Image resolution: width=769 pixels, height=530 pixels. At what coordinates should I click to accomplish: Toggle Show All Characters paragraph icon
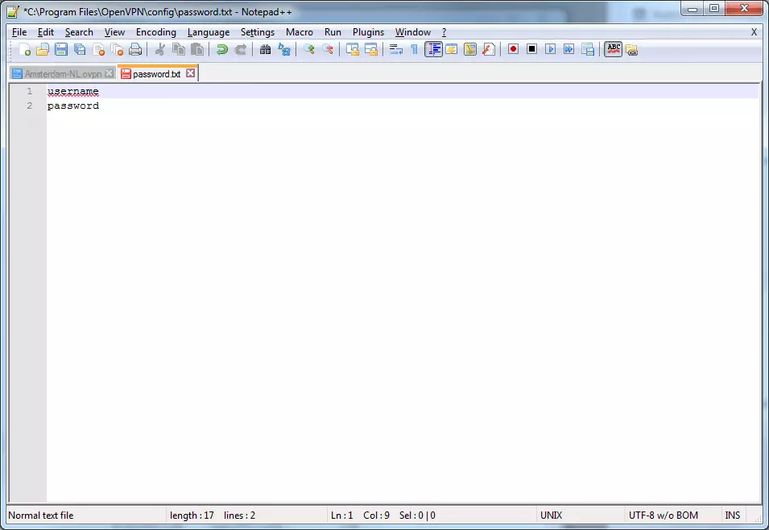click(413, 49)
